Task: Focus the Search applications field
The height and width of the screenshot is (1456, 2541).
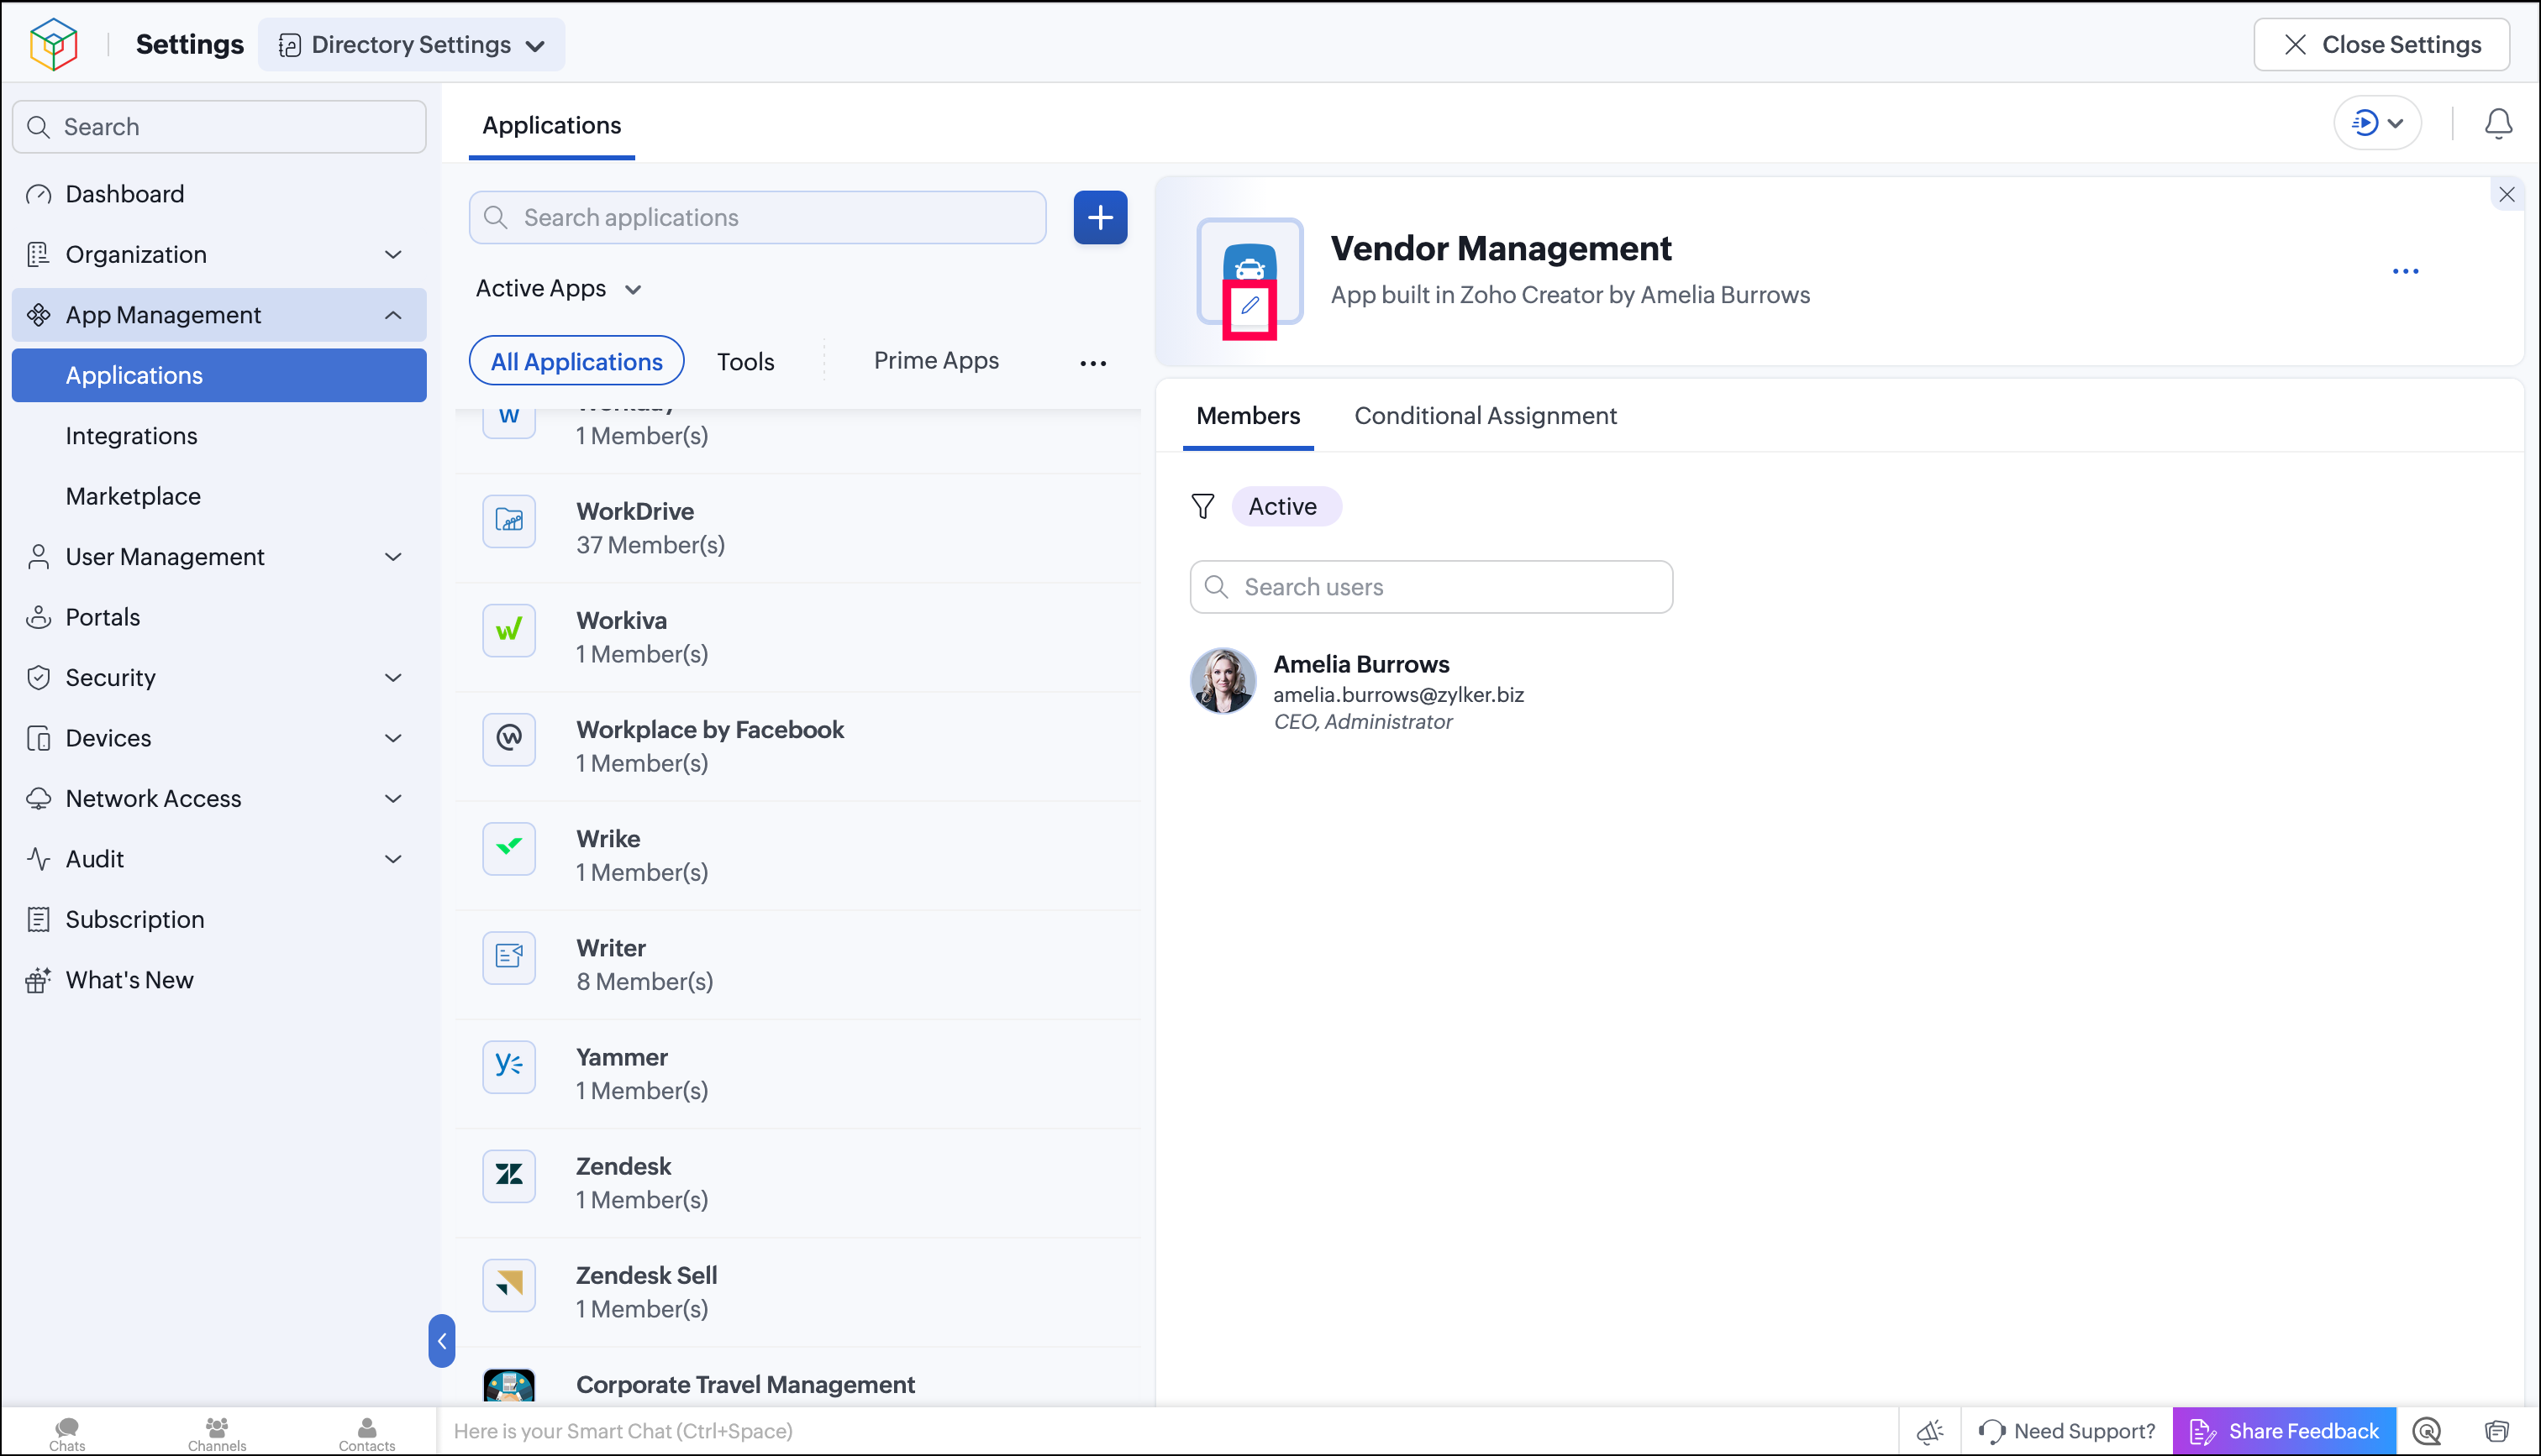Action: pyautogui.click(x=757, y=217)
